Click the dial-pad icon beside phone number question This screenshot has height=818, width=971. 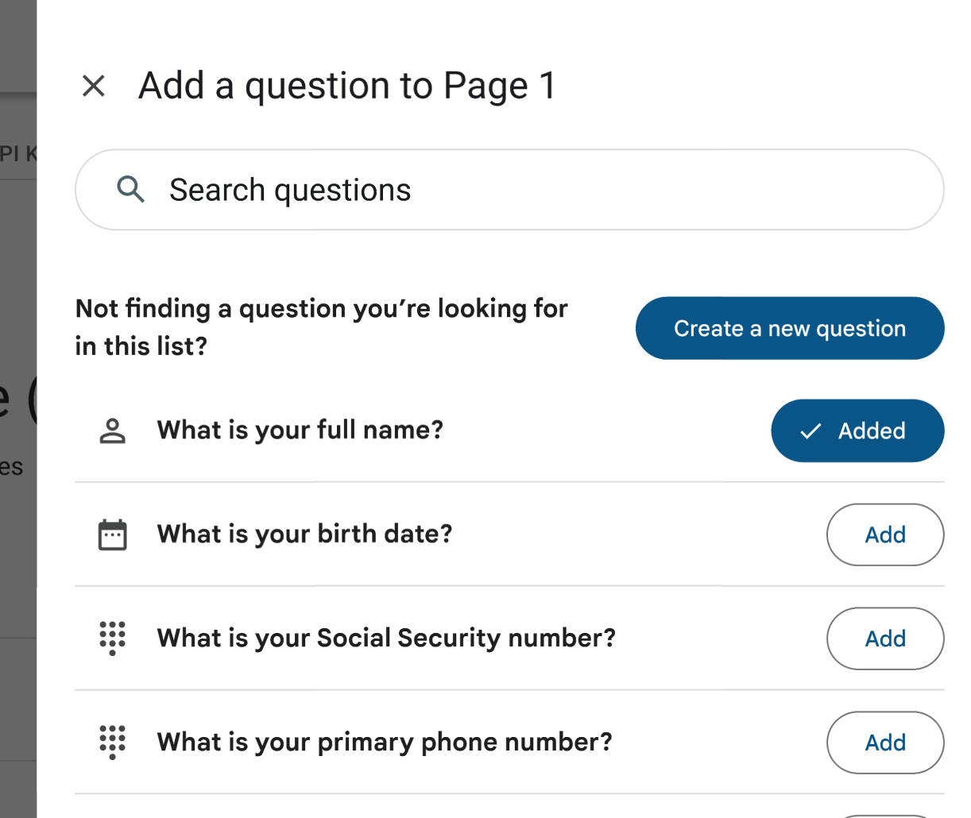click(112, 742)
